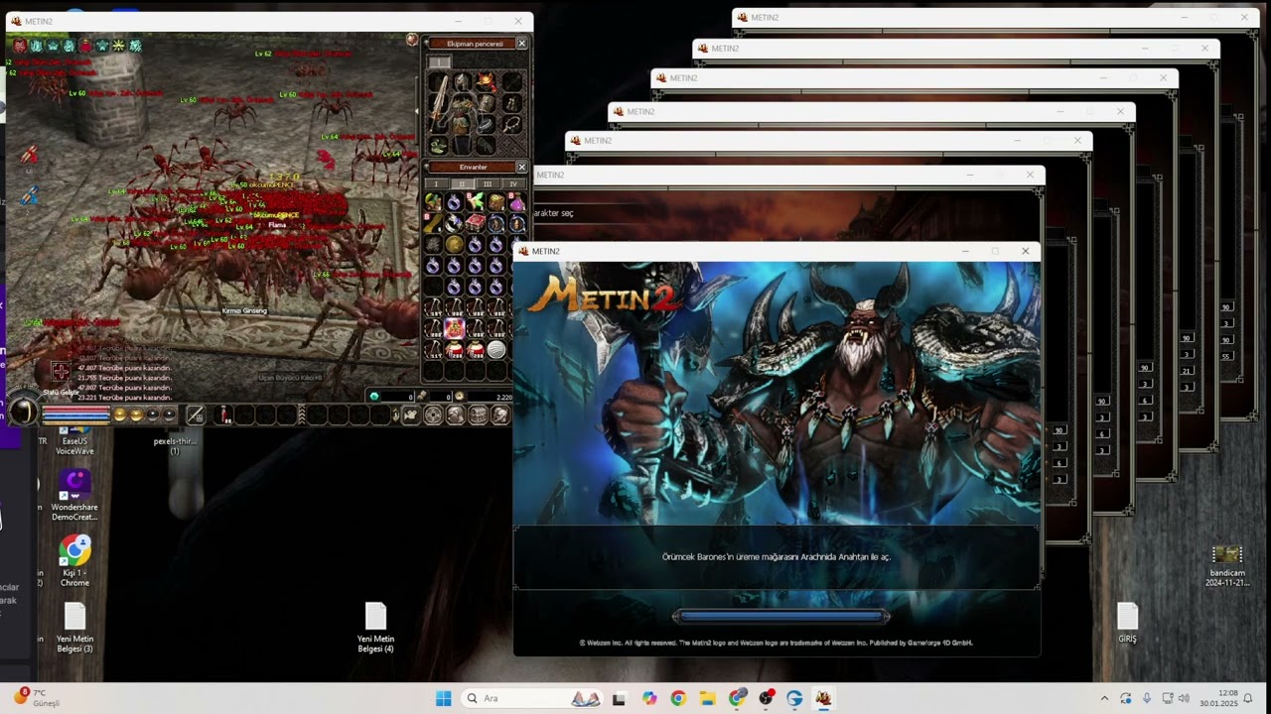
Task: Click the Yang amount 2.220 field
Action: tap(490, 397)
